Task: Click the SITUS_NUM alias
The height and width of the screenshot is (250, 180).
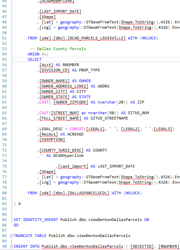Action: click(138, 113)
